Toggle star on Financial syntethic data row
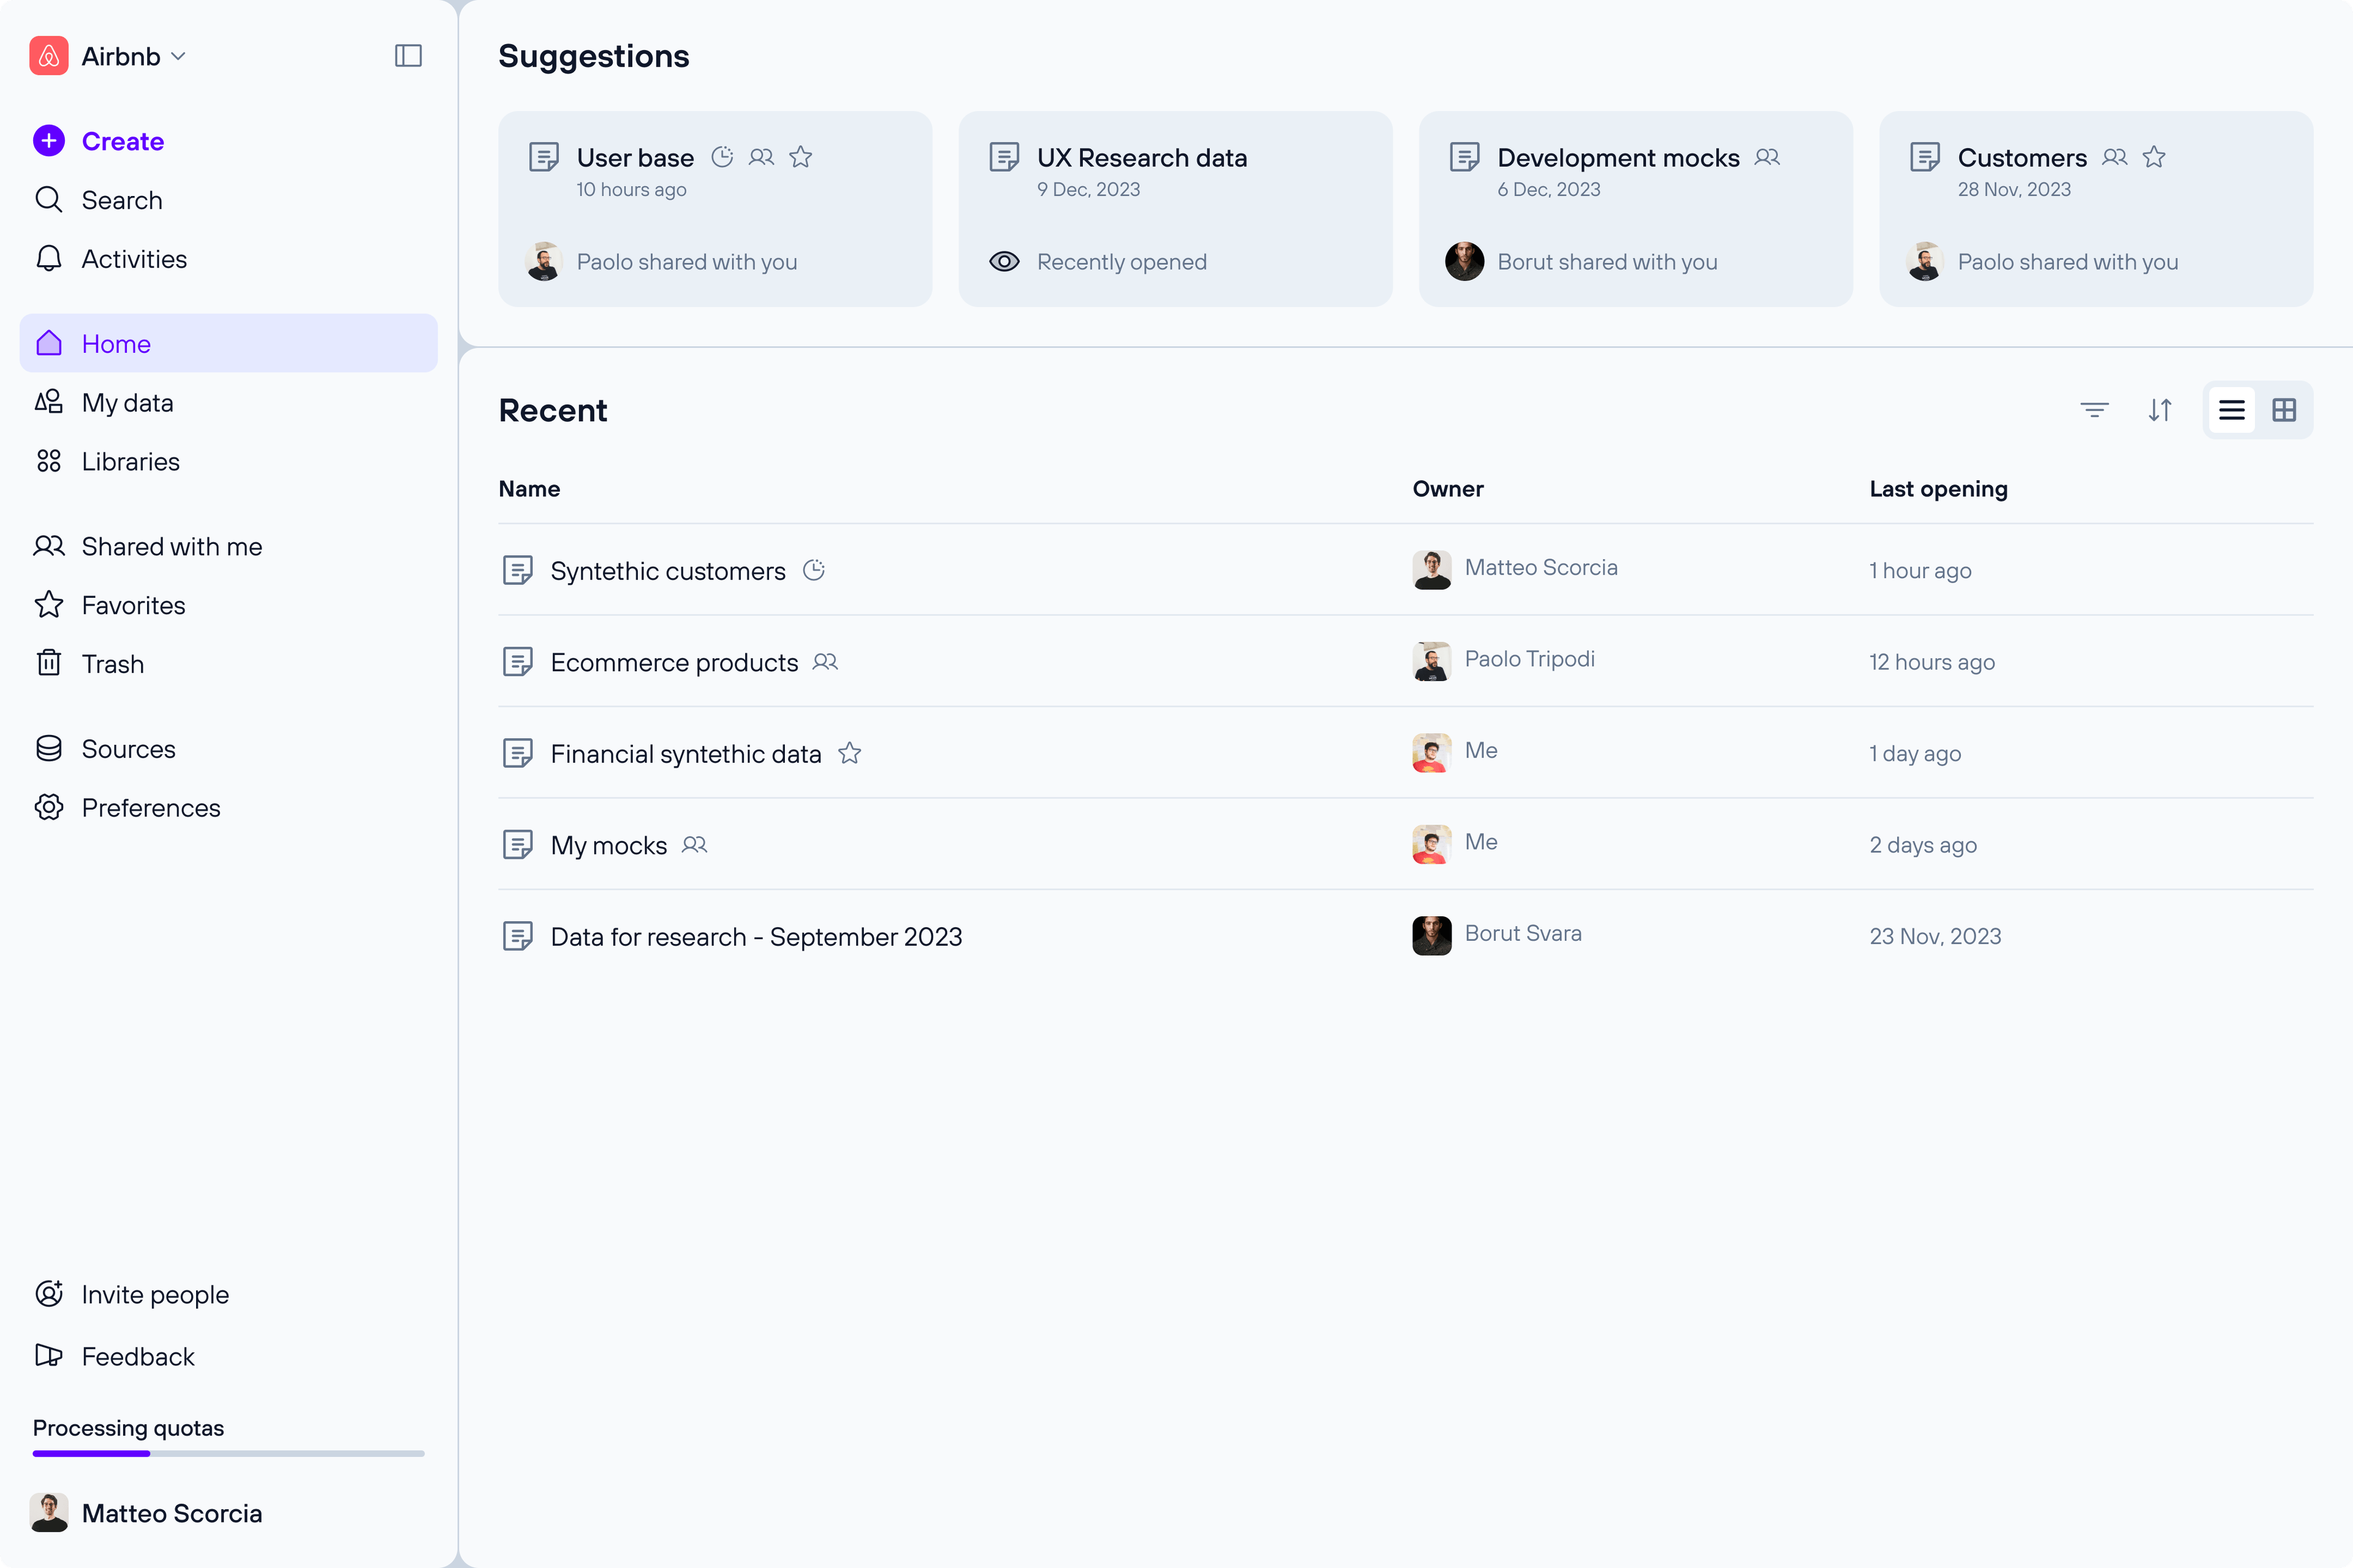This screenshot has width=2353, height=1568. (x=849, y=753)
